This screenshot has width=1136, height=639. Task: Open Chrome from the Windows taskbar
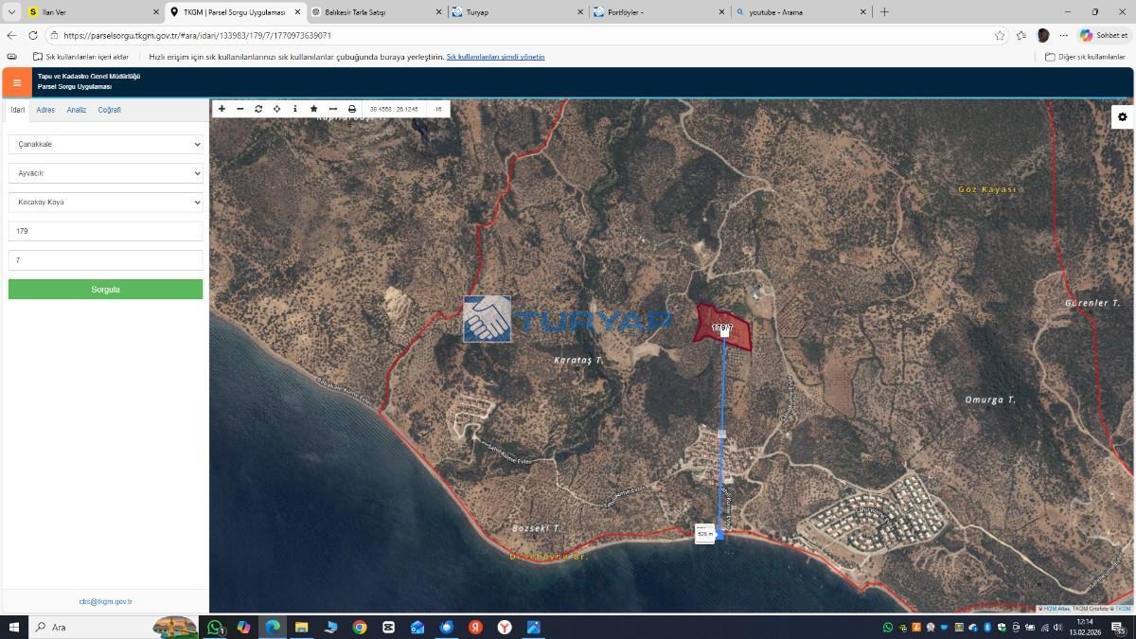pos(360,627)
